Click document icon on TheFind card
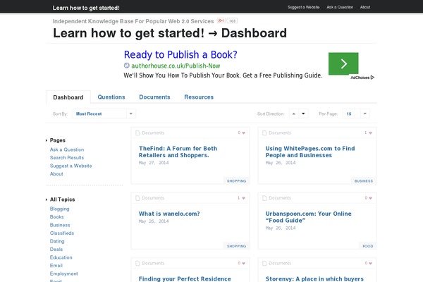Screen dimensions: 423x282 click(138, 133)
